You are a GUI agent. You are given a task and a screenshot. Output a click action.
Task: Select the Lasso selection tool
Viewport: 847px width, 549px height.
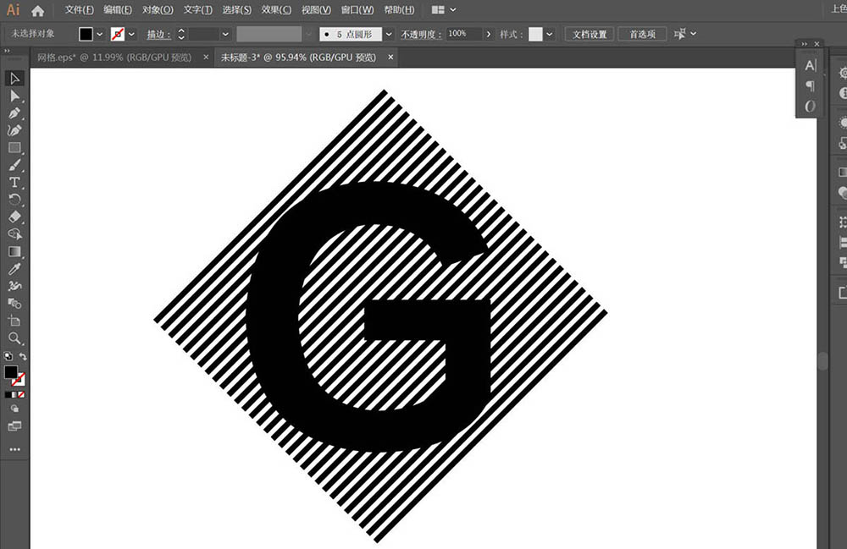point(14,234)
